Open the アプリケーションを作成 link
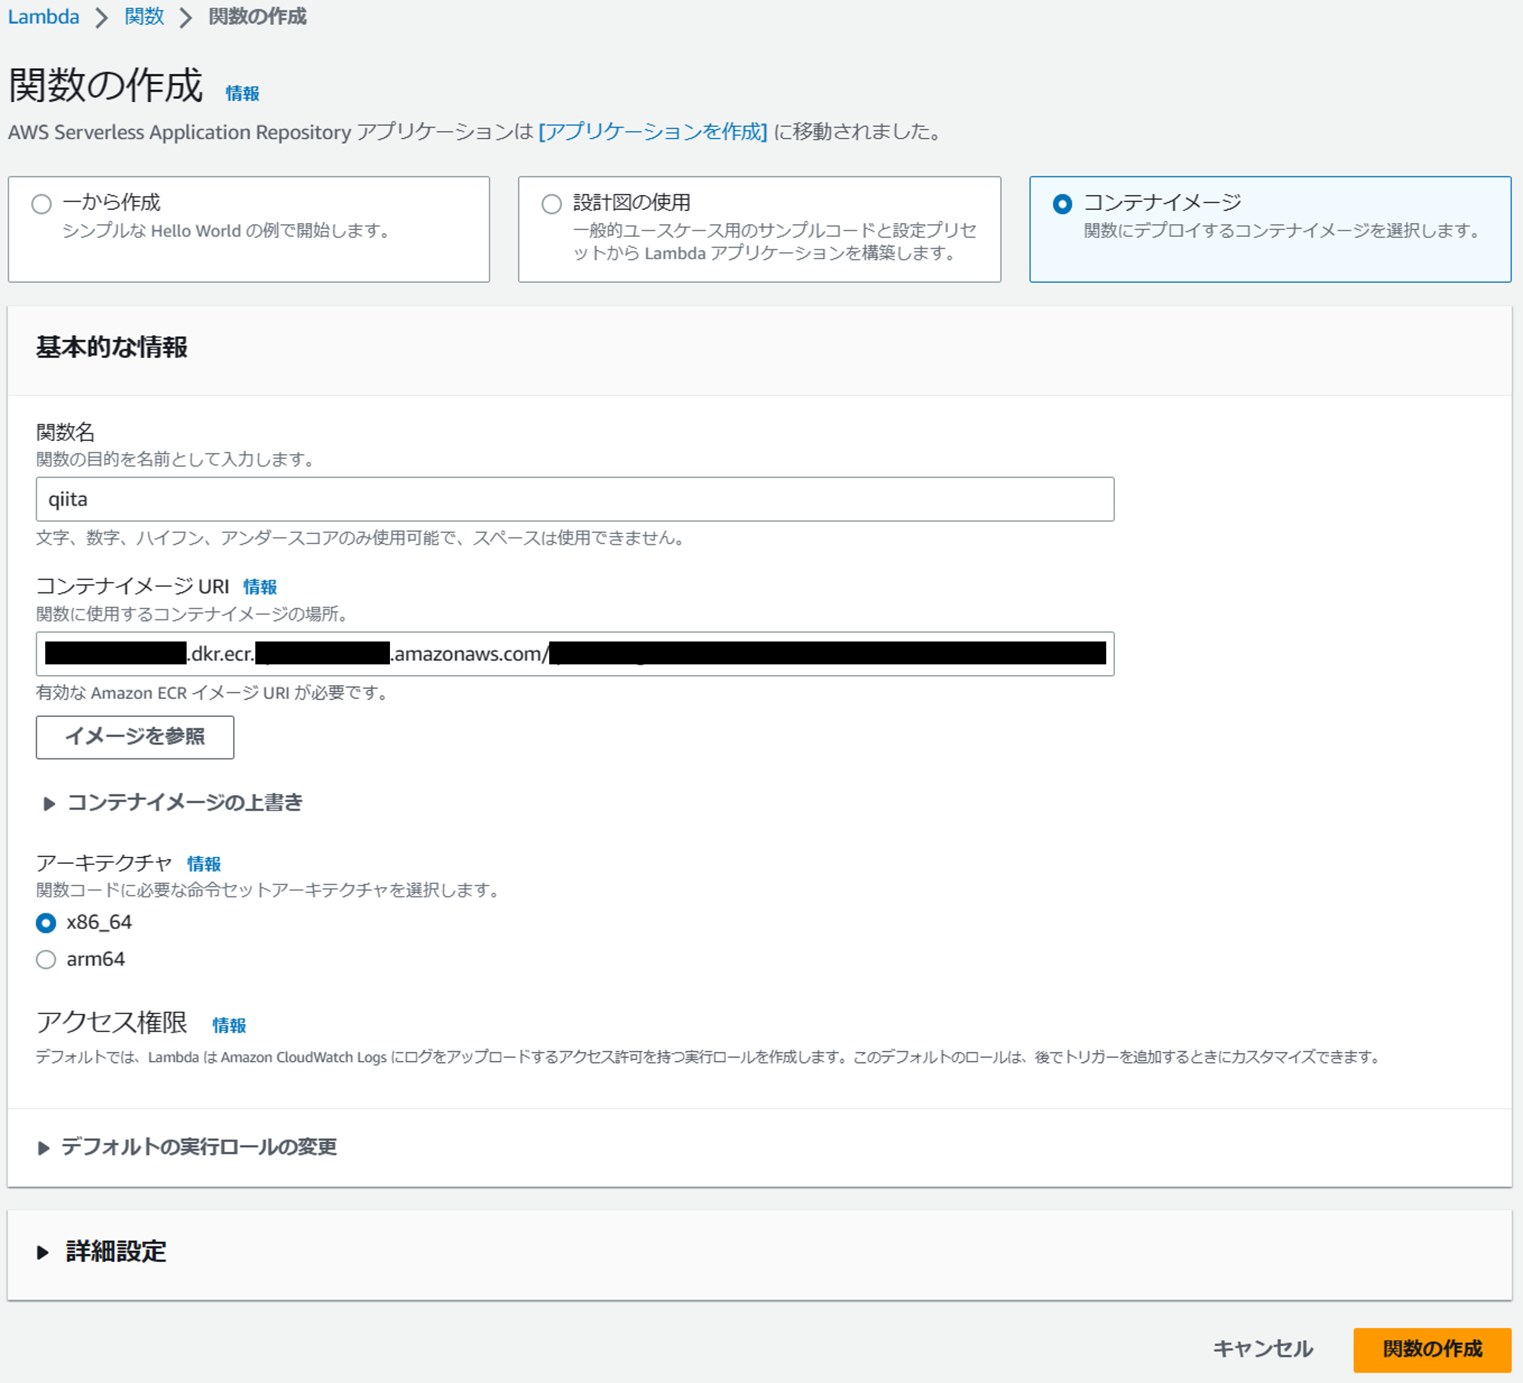This screenshot has height=1383, width=1523. click(653, 132)
